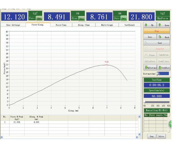Click the Back button with curved arrow
The height and width of the screenshot is (148, 173).
164,37
